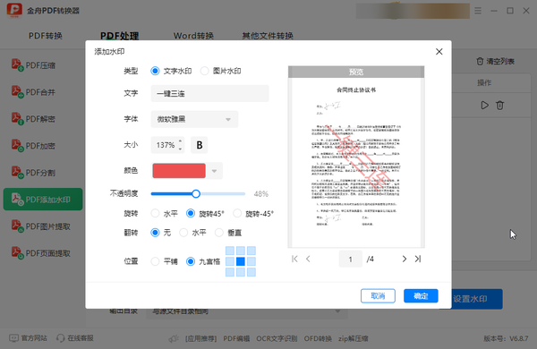Click the red color swatch
The image size is (537, 349).
[179, 171]
